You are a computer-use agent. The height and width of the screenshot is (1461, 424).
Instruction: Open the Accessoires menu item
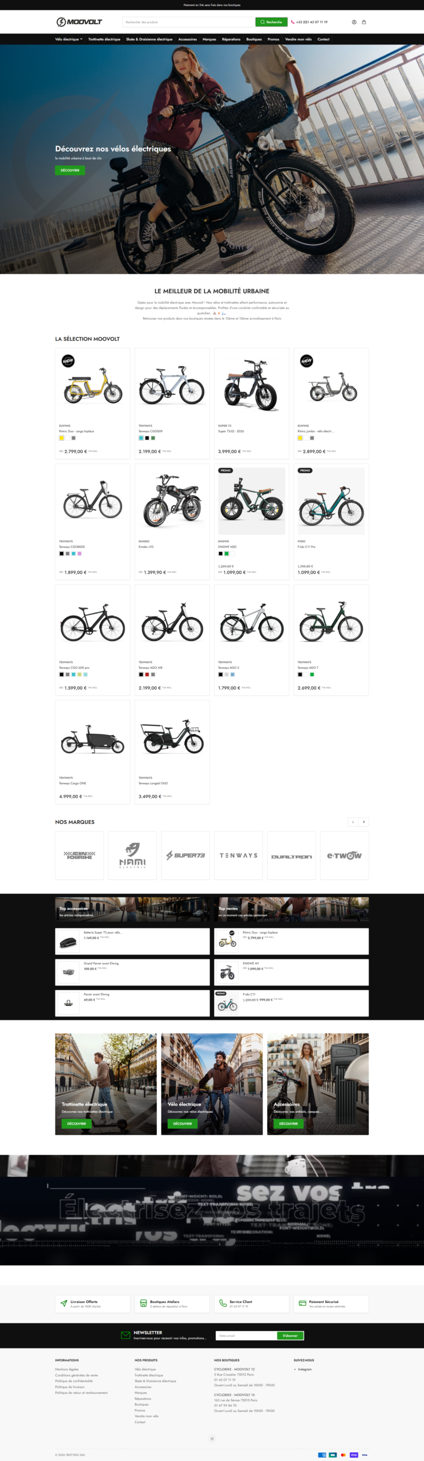point(187,39)
